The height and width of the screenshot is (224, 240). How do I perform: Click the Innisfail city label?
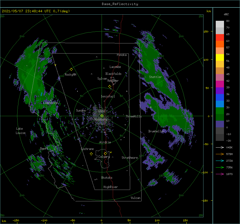(x=108, y=96)
